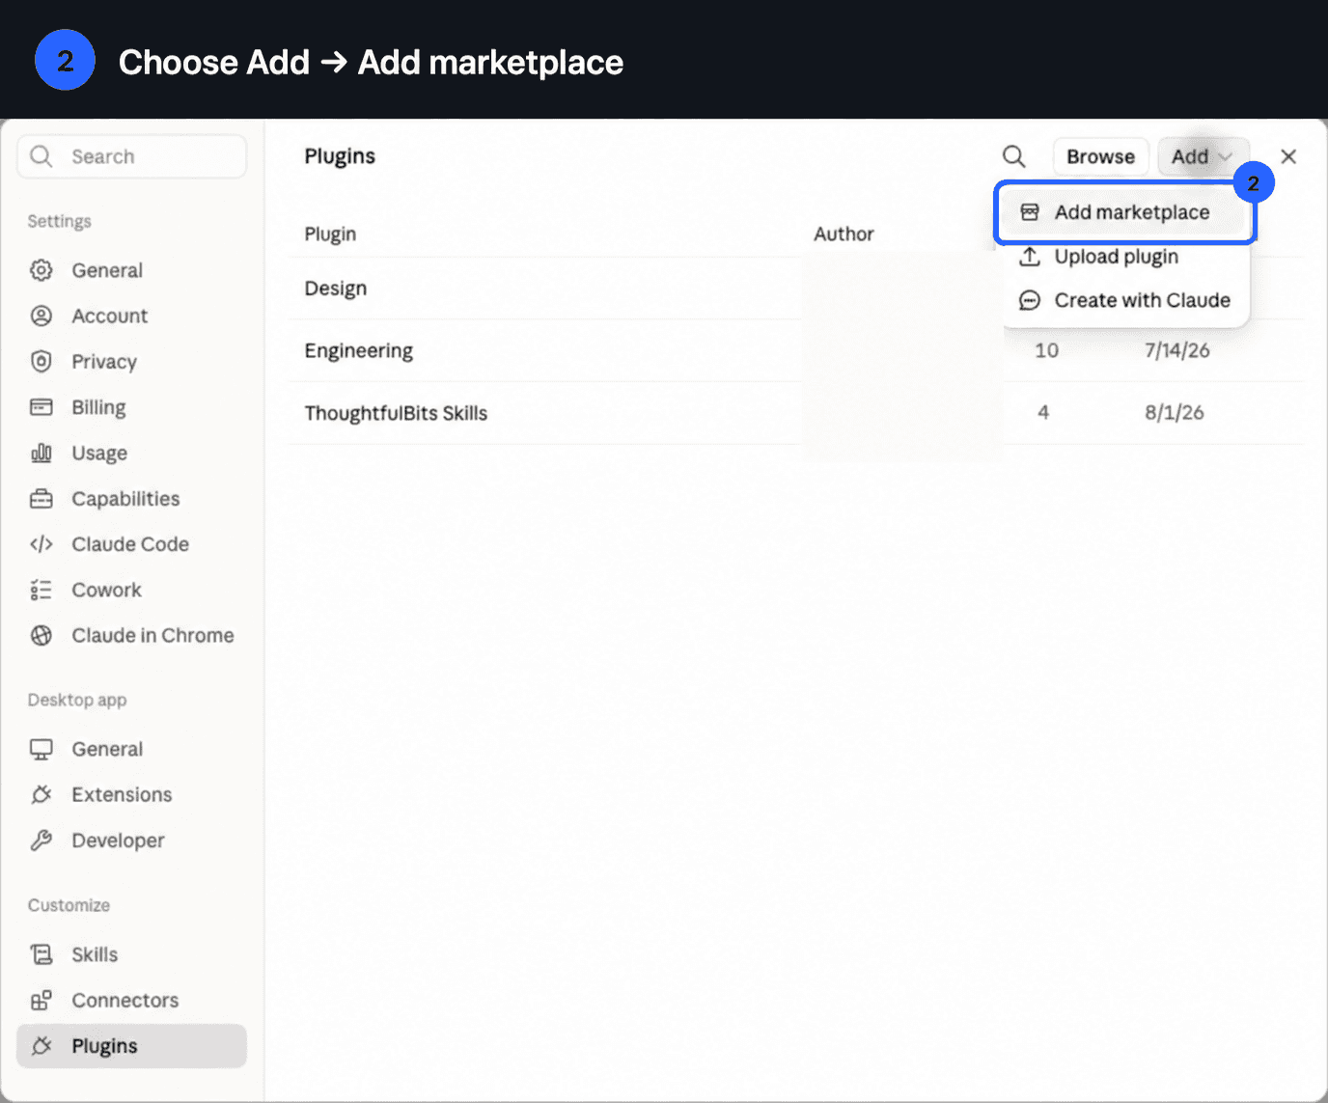
Task: Go to General under Settings
Action: pyautogui.click(x=132, y=270)
